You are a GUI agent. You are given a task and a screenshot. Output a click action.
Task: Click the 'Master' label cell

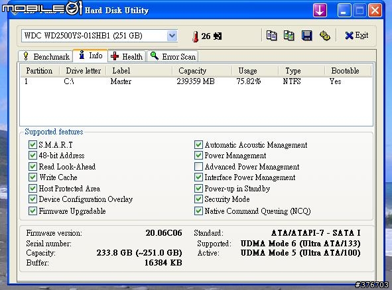tap(121, 81)
